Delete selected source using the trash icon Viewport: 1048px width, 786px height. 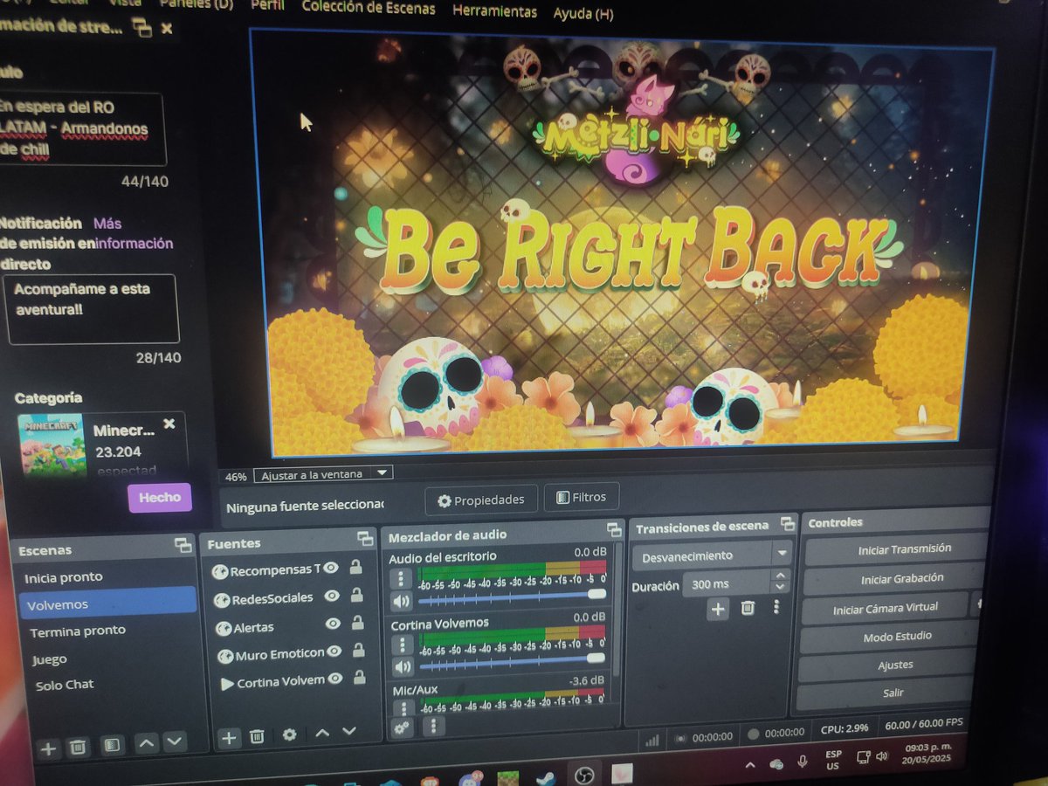[257, 738]
